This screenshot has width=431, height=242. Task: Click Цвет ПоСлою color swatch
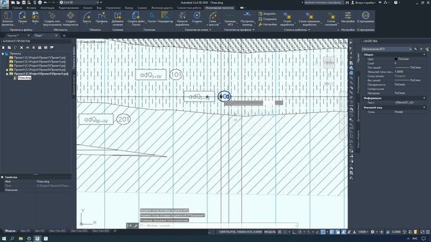pos(396,59)
